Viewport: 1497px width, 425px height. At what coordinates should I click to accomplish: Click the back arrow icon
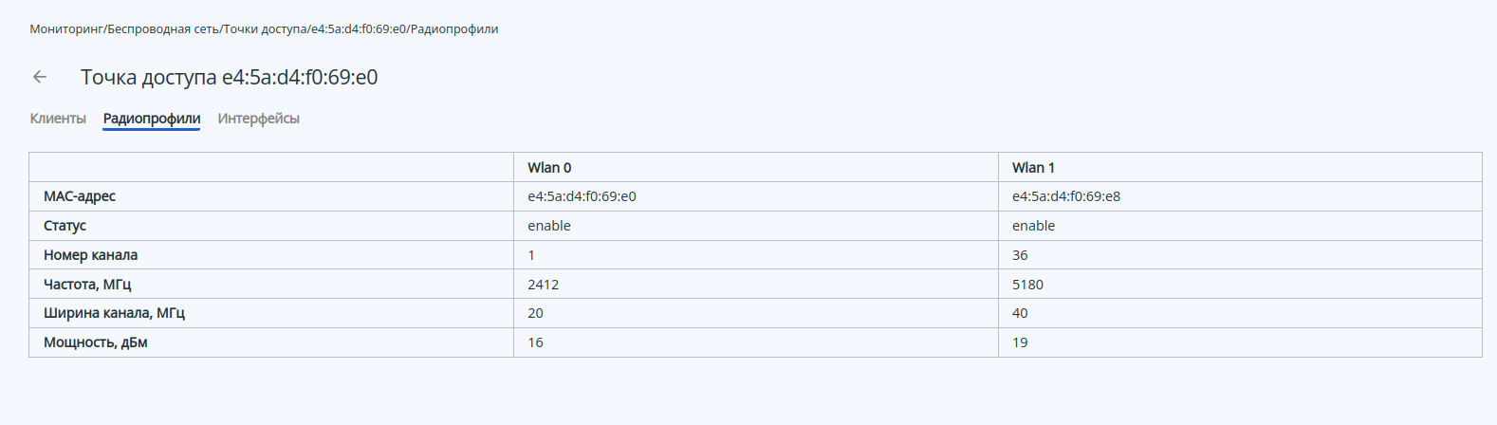tap(40, 77)
